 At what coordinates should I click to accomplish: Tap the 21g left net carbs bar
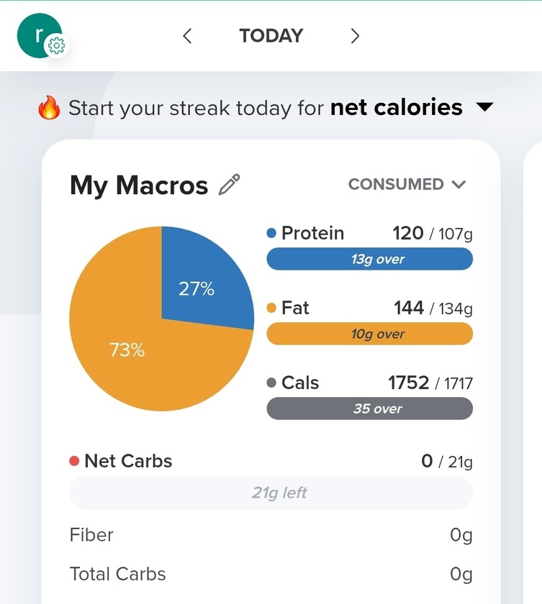click(x=271, y=493)
